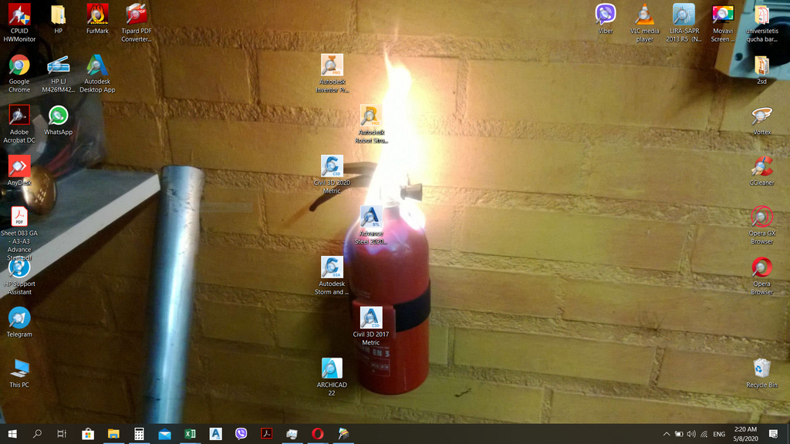Viewport: 790px width, 444px height.
Task: Open Wi-Fi network flyout
Action: (x=704, y=433)
